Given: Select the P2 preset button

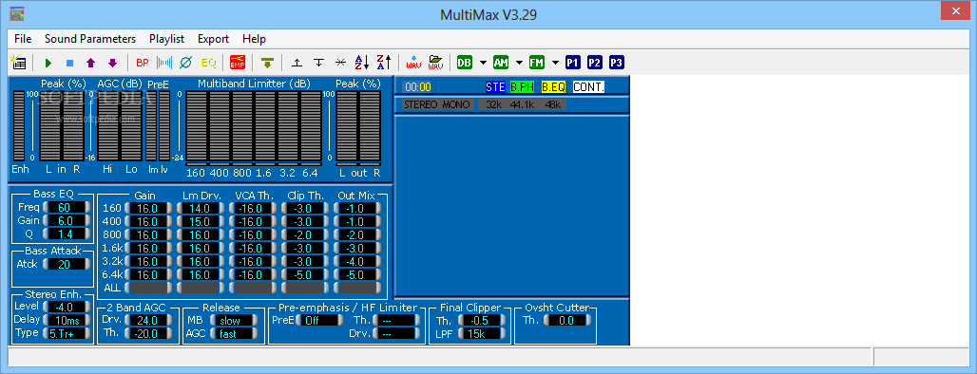Looking at the screenshot, I should (x=595, y=63).
